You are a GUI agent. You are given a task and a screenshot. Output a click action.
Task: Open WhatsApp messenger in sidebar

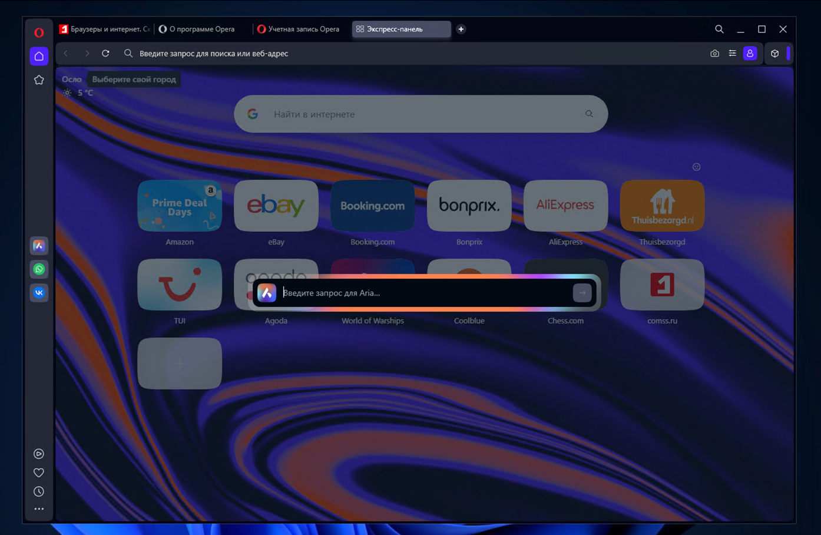click(x=39, y=269)
